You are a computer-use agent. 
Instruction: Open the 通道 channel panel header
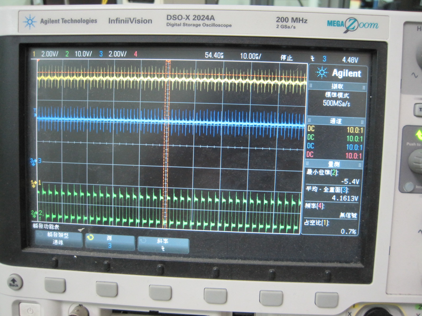coord(336,121)
